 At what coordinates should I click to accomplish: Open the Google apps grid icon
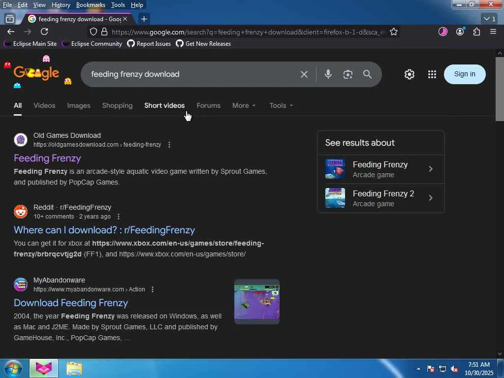coord(432,74)
